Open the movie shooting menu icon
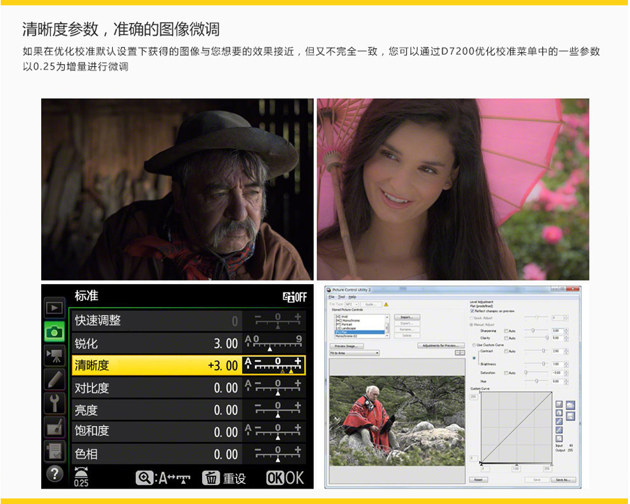Viewport: 630px width, 504px height. pos(54,355)
